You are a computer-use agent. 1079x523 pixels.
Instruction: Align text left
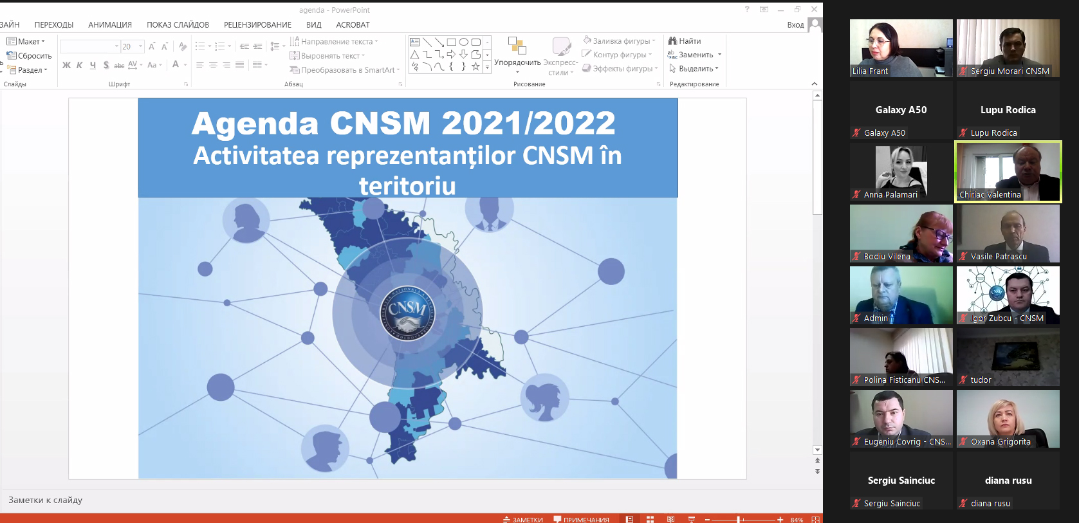pos(199,65)
